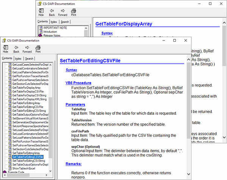Select GetTableForDisplayXMLString topic in tree
Image resolution: width=227 pixels, height=180 pixels.
point(30,99)
